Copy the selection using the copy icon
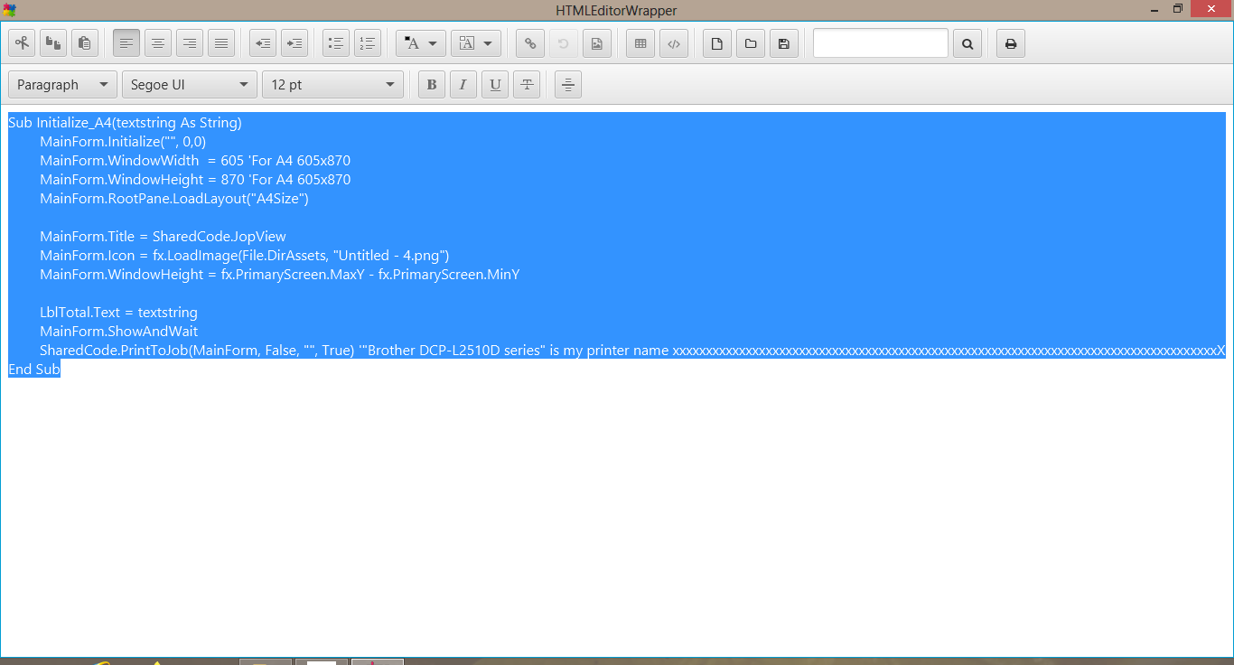1234x665 pixels. coord(53,43)
